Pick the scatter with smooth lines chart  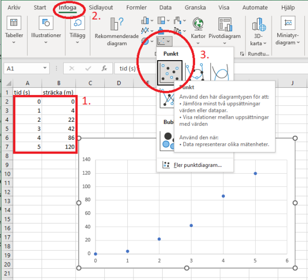tap(219, 73)
